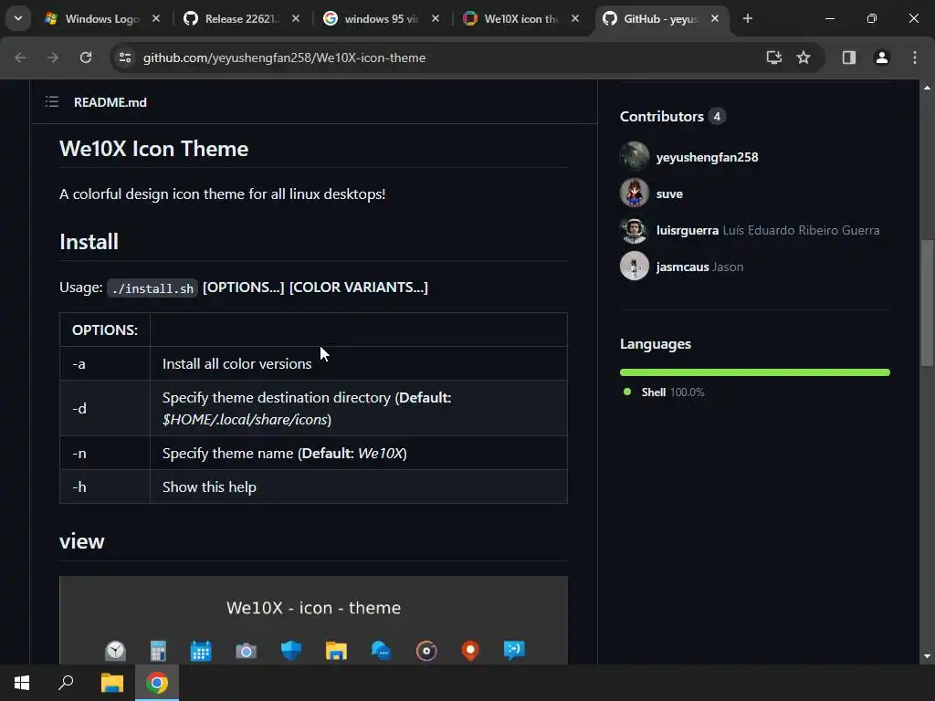The height and width of the screenshot is (701, 935).
Task: Click scrollbar down arrow
Action: point(927,657)
